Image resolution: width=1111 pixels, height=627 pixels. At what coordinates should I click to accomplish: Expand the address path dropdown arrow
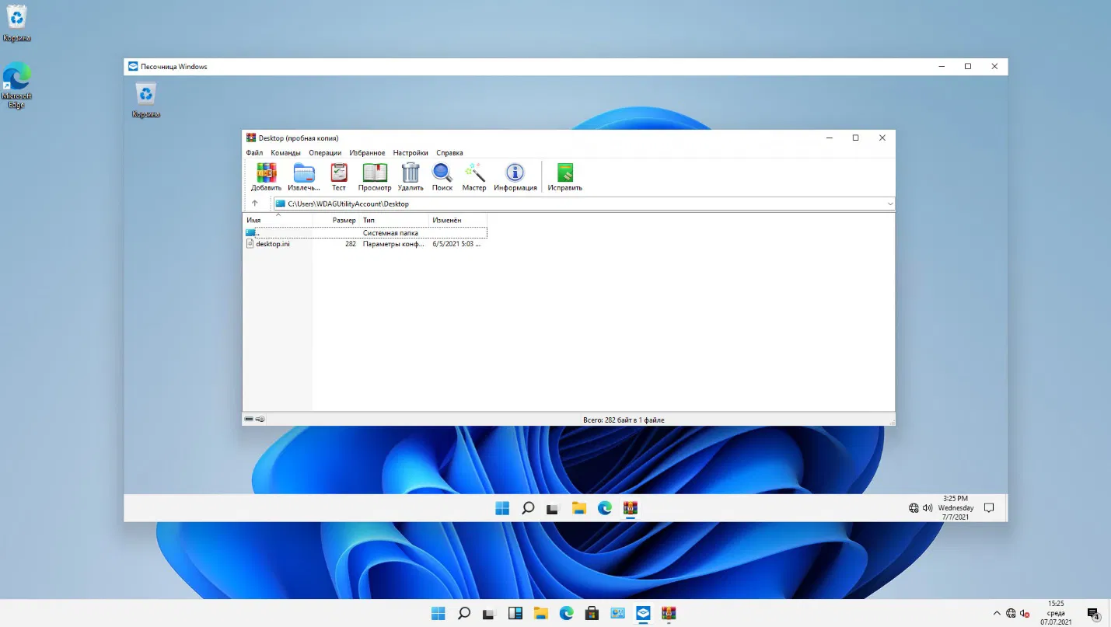coord(889,204)
